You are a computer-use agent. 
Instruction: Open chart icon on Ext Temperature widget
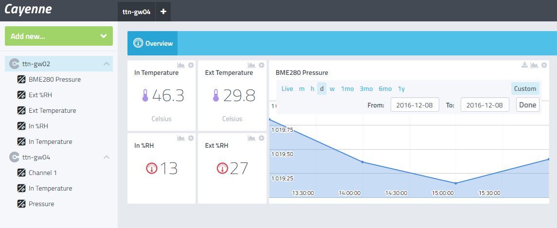coord(252,65)
